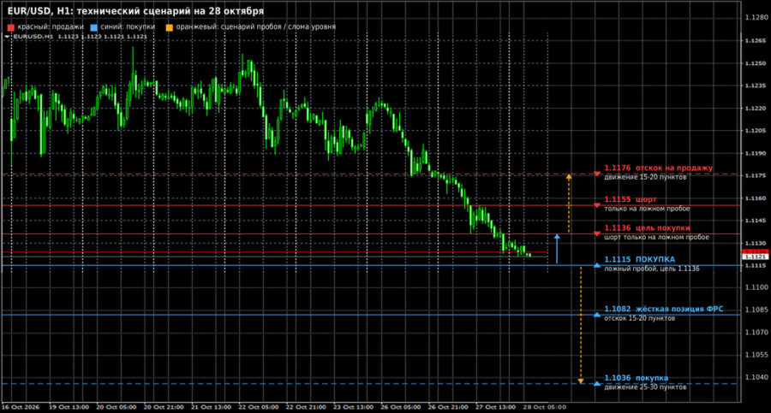Click the "23 Oct 13:00" time axis label
The height and width of the screenshot is (413, 771).
[353, 407]
